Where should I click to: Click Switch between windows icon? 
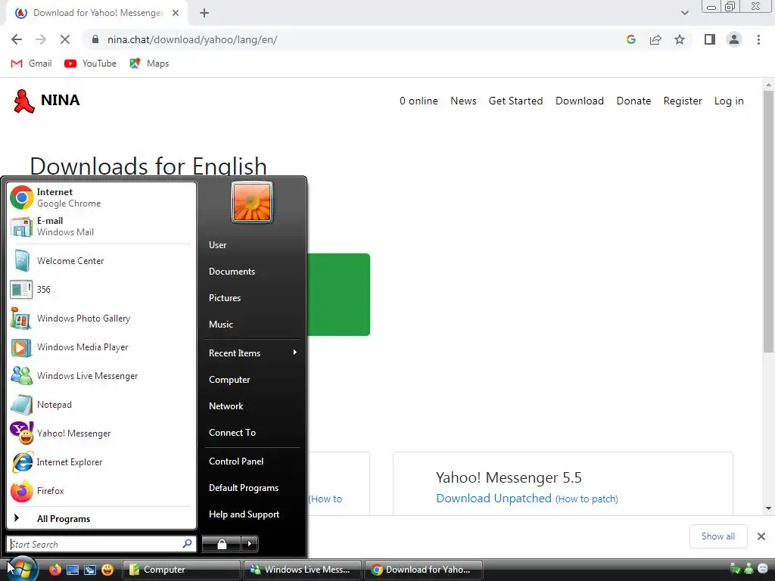pyautogui.click(x=90, y=570)
